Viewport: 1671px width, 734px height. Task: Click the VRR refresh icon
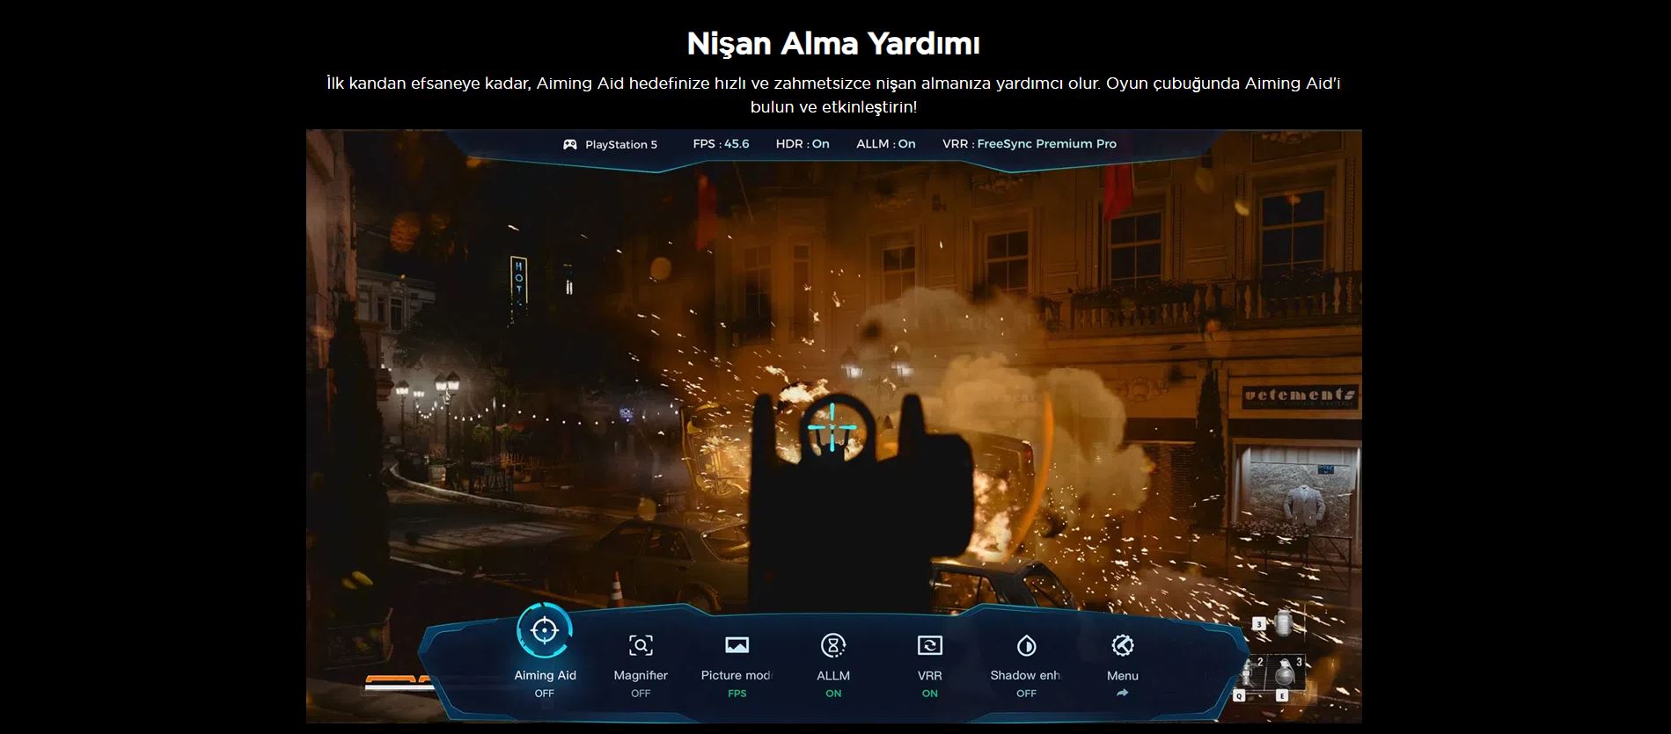pyautogui.click(x=930, y=645)
